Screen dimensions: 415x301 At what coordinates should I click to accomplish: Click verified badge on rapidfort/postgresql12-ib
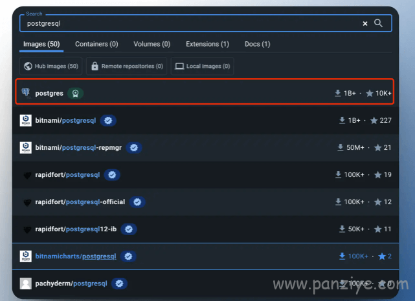pyautogui.click(x=129, y=229)
